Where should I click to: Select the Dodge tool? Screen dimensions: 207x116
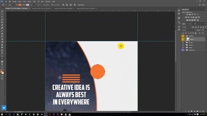coord(2,47)
